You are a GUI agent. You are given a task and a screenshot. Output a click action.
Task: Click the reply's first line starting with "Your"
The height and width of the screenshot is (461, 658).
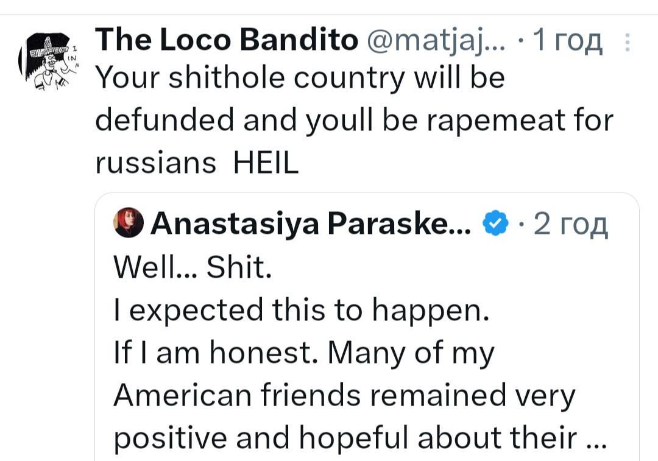point(300,79)
